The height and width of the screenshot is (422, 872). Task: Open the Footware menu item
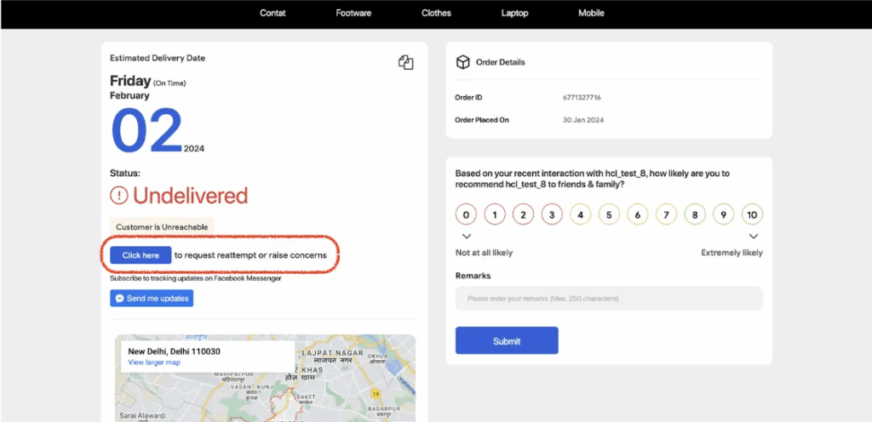tap(353, 14)
